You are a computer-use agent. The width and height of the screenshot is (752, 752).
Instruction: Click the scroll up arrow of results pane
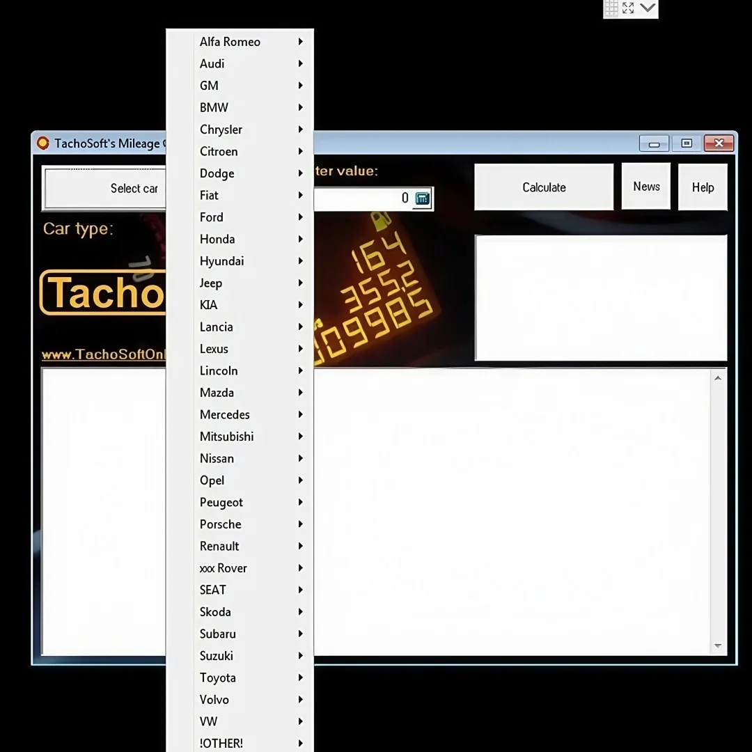pyautogui.click(x=718, y=378)
